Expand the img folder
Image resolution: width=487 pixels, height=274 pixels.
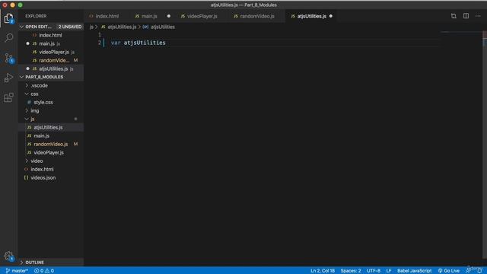(35, 110)
